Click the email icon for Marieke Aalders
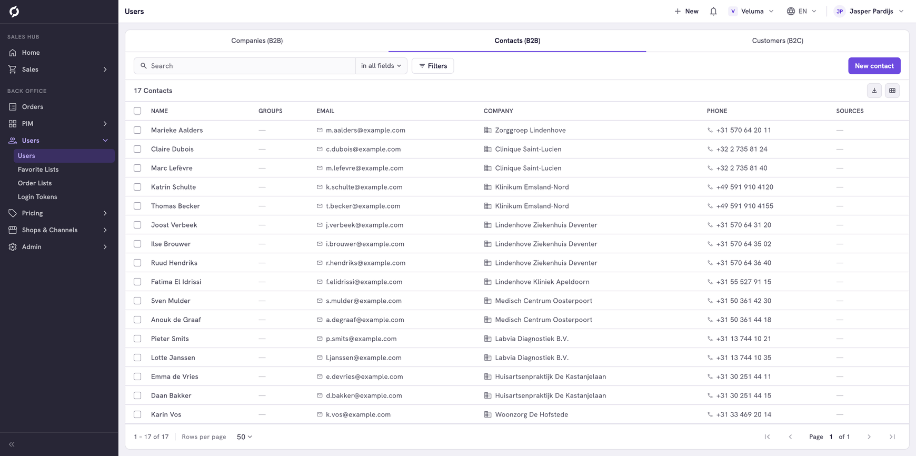Viewport: 916px width, 456px height. [320, 130]
